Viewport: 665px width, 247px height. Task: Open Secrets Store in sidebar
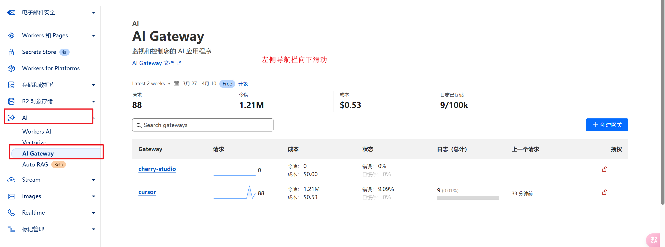[39, 52]
